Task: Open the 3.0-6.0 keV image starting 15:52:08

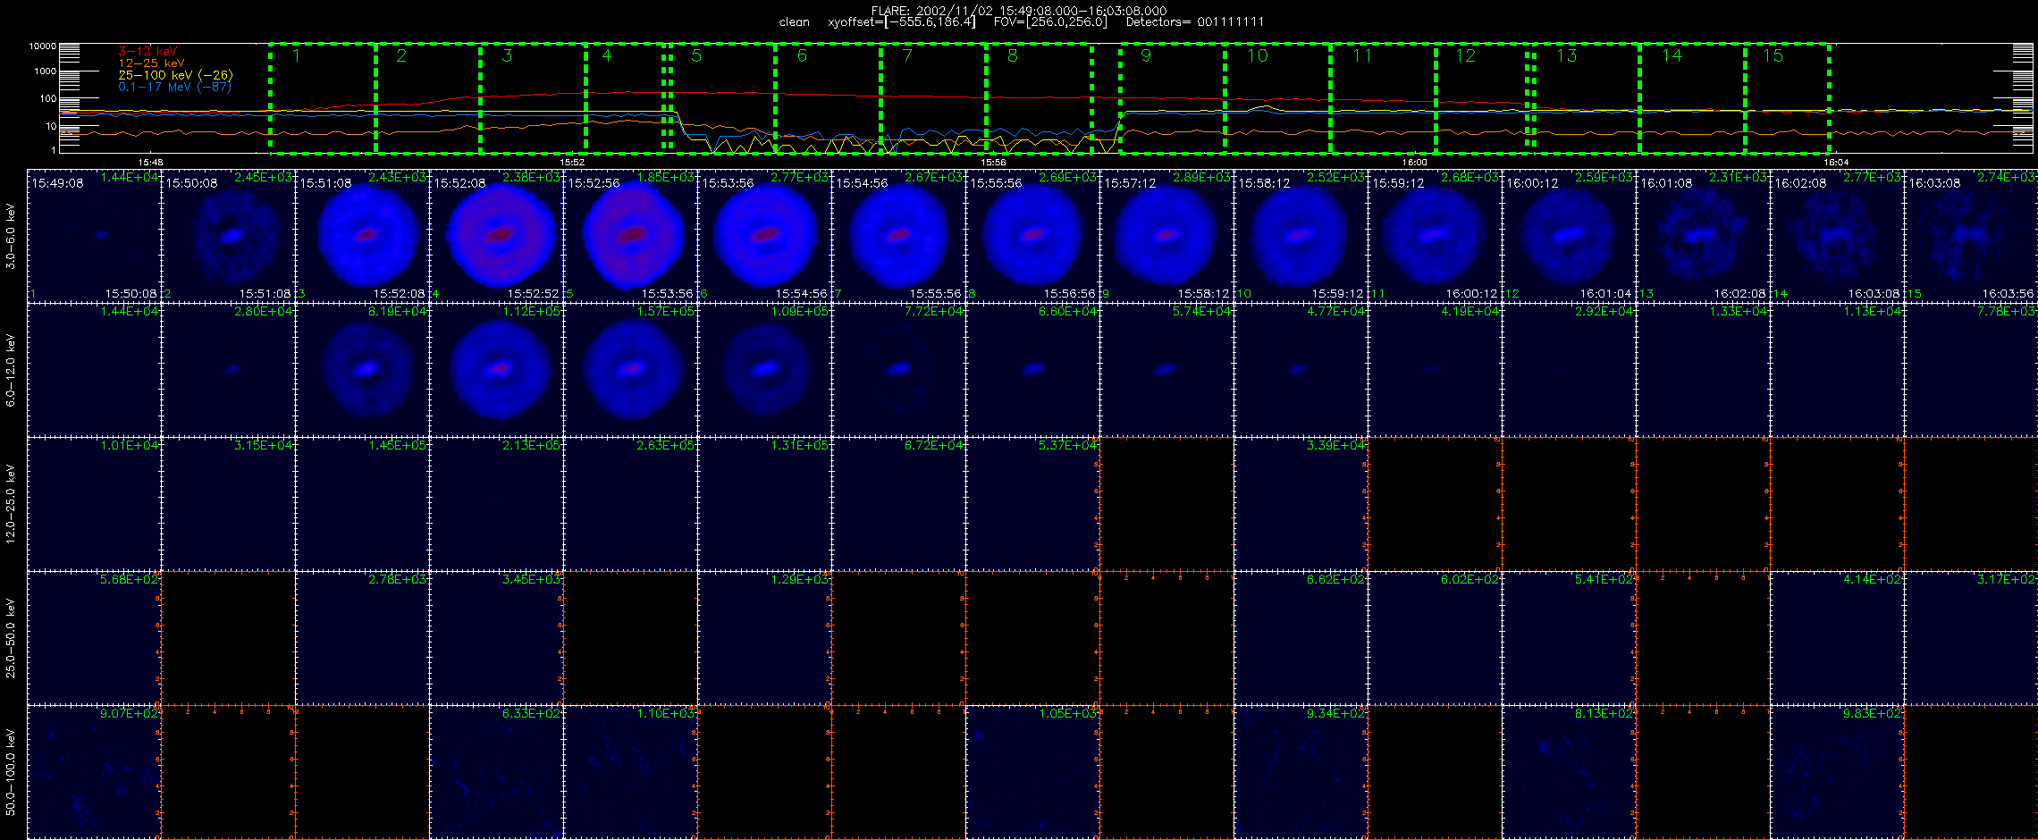Action: click(x=497, y=236)
